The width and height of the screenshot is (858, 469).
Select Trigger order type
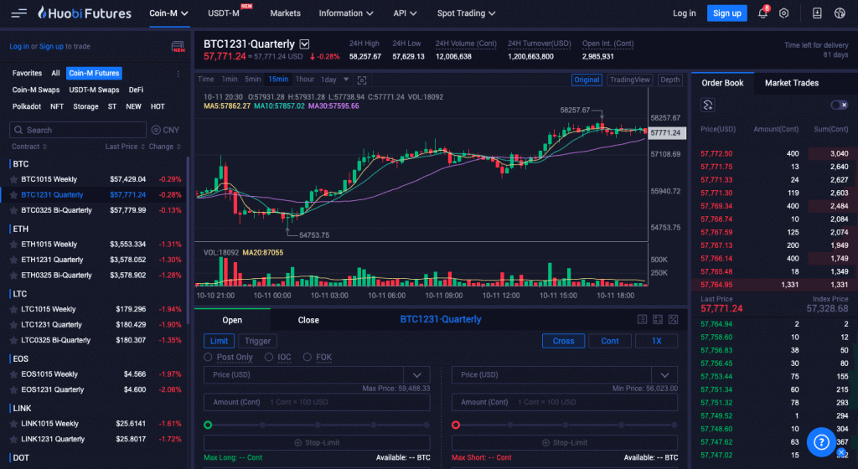pyautogui.click(x=257, y=341)
